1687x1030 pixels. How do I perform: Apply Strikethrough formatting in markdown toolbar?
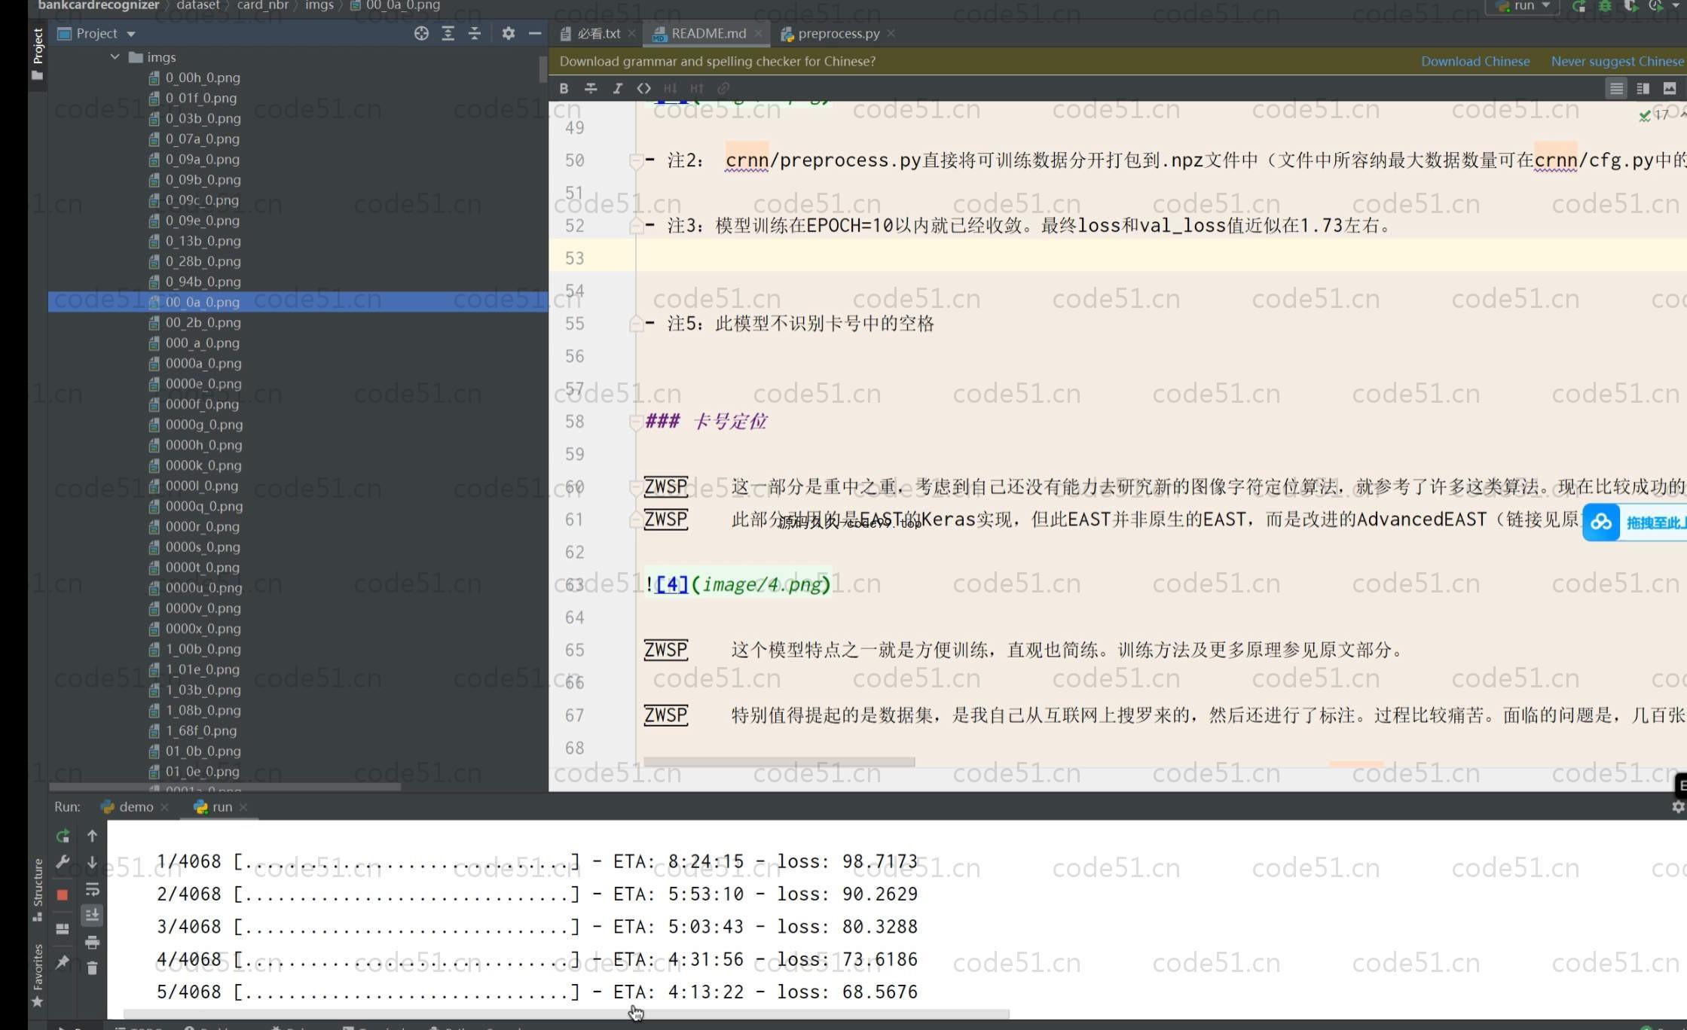[x=591, y=88]
